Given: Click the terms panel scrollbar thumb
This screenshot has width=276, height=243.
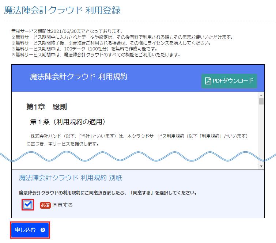Looking at the screenshot, I should [261, 101].
